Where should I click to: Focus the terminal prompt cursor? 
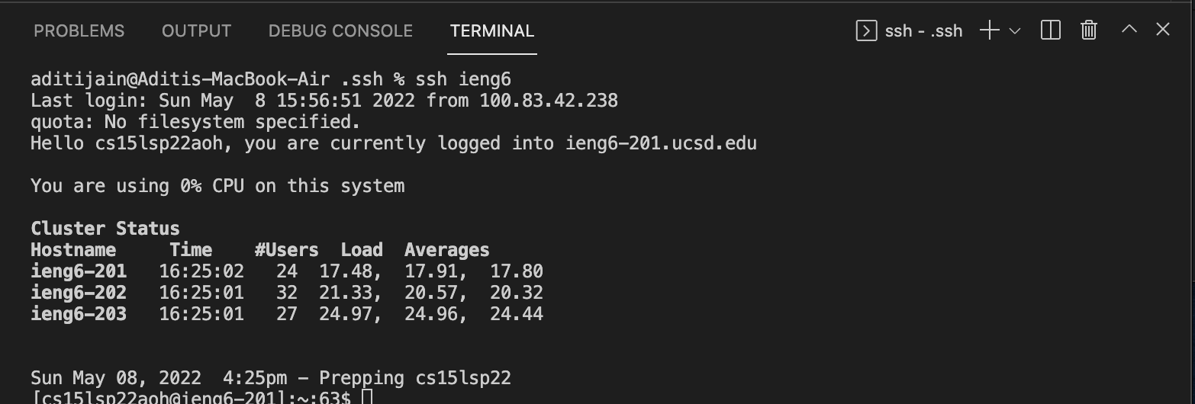(367, 397)
